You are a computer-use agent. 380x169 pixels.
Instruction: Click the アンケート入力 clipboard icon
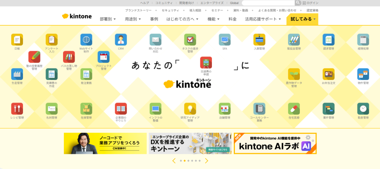(52, 40)
